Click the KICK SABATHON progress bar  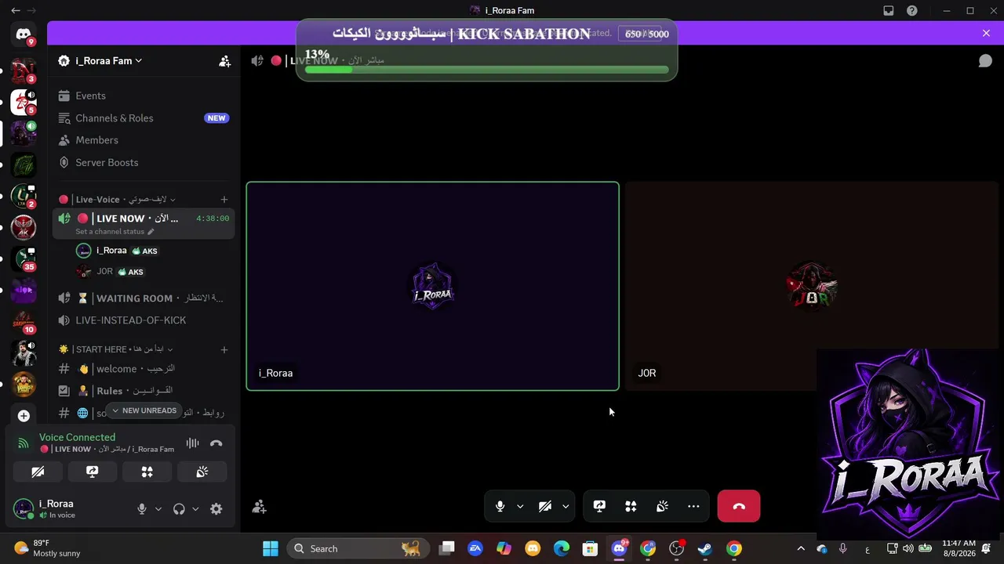pyautogui.click(x=486, y=70)
